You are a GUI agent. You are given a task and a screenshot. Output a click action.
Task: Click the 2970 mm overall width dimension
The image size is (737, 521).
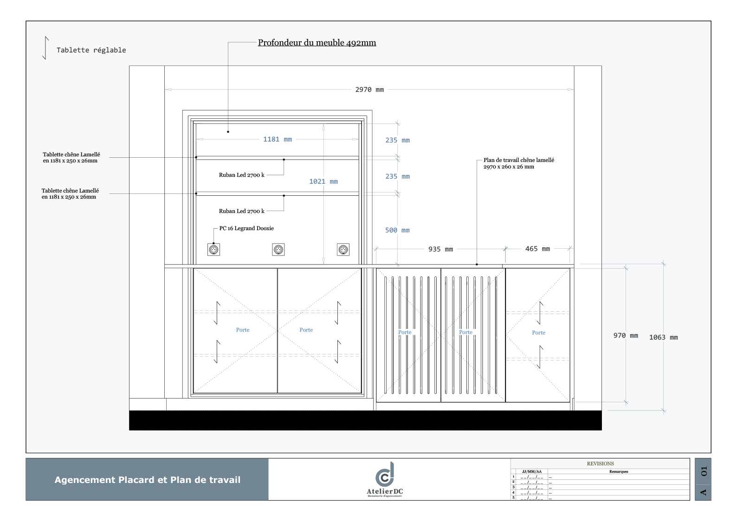[369, 90]
